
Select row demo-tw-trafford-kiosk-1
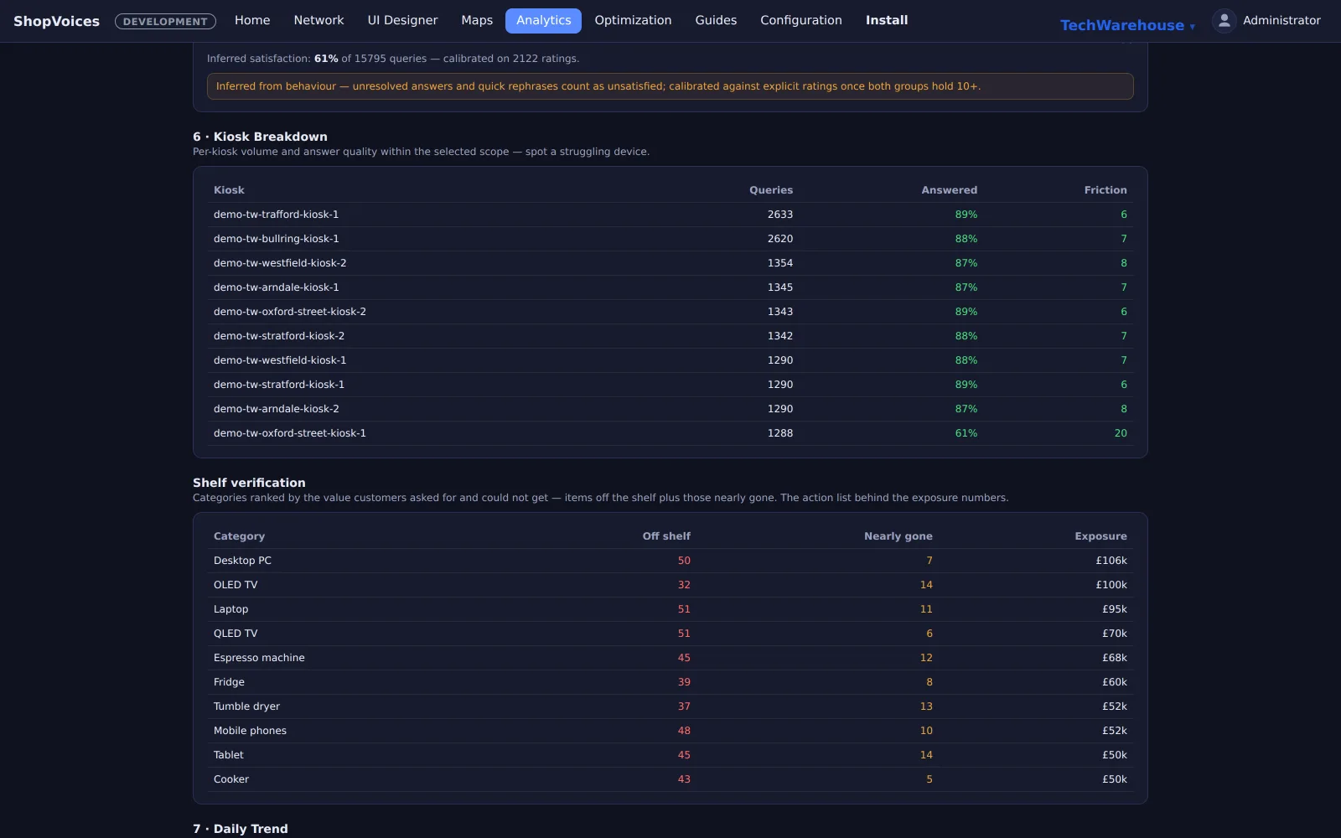click(670, 215)
